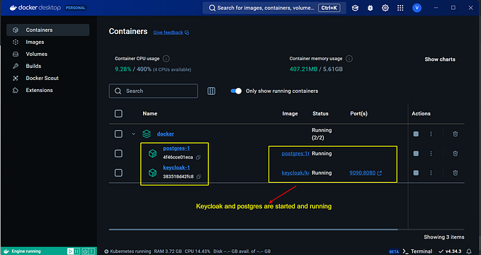Show info for Container CPU usage

(x=166, y=59)
